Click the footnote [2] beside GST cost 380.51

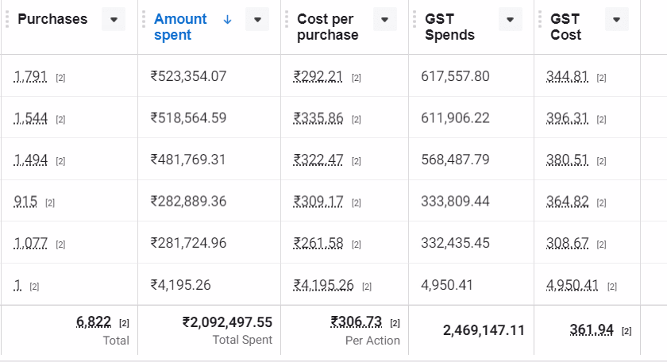[x=601, y=161]
